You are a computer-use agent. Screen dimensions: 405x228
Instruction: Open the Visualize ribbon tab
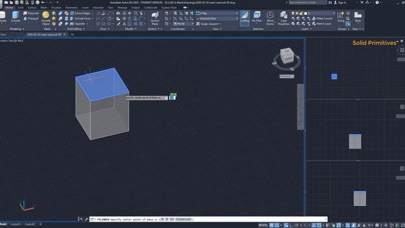coord(56,8)
